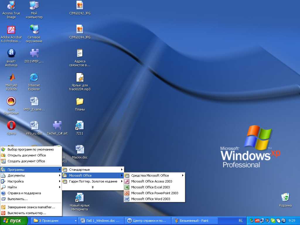300x225 pixels.
Task: Click Выключить компьютер...
Action: coord(31,213)
